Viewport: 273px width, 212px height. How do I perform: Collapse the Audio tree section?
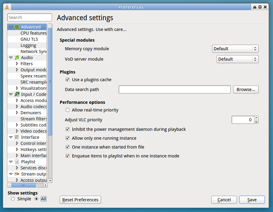pos(11,58)
